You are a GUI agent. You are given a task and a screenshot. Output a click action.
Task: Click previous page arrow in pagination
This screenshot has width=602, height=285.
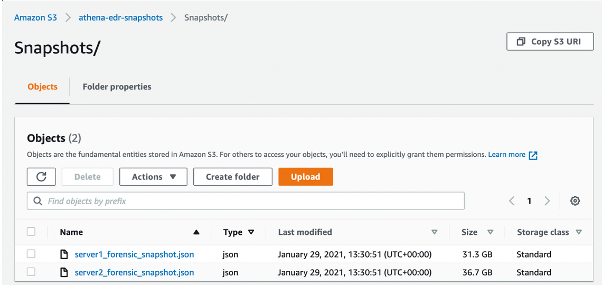pyautogui.click(x=511, y=201)
